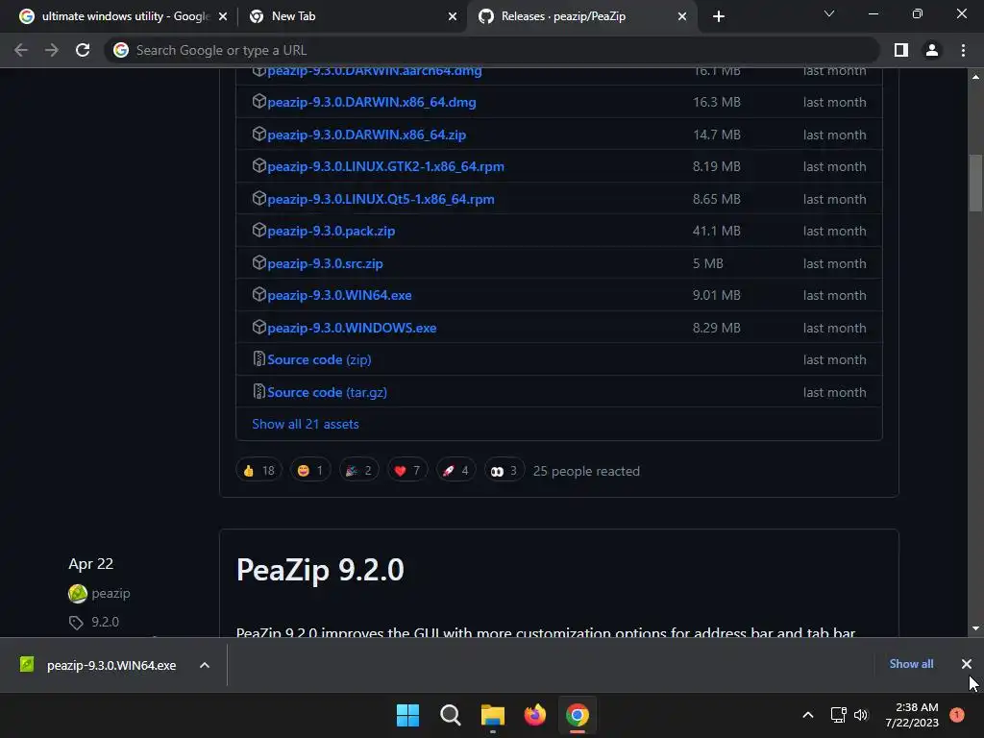Open the peazip author profile link
Image resolution: width=984 pixels, height=738 pixels.
tap(111, 593)
